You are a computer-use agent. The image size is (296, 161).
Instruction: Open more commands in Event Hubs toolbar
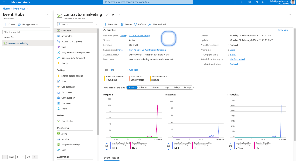click(x=42, y=24)
